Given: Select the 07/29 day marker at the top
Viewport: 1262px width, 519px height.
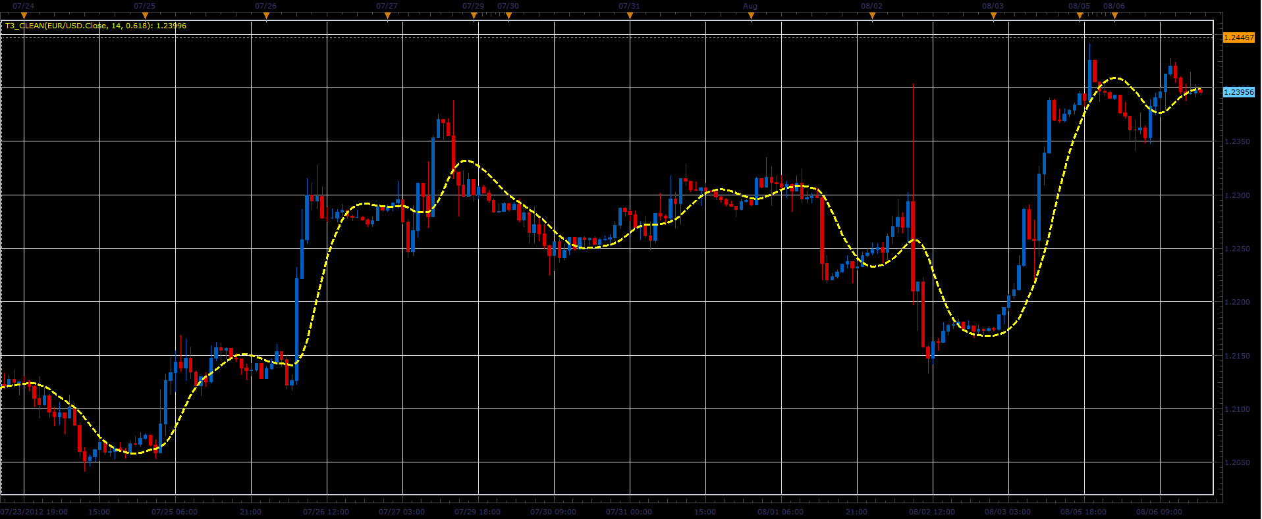Looking at the screenshot, I should coord(473,6).
